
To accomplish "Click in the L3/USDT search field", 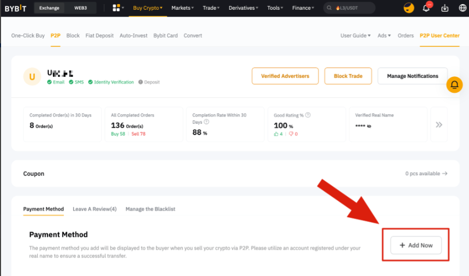I will coord(350,8).
